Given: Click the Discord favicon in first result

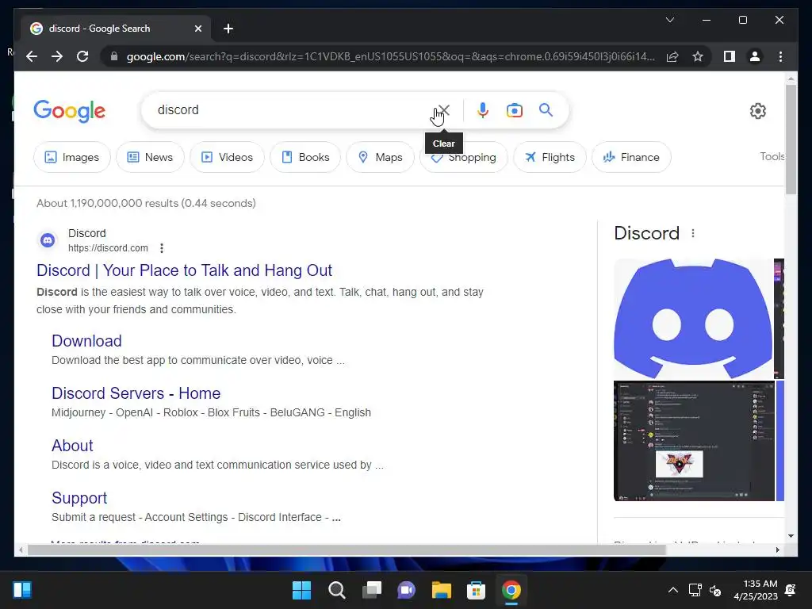Looking at the screenshot, I should point(48,240).
